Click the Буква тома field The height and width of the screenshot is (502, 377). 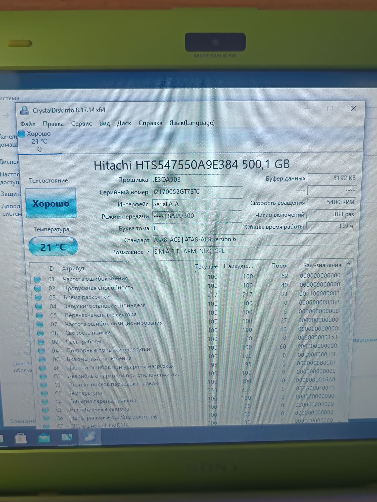[197, 228]
